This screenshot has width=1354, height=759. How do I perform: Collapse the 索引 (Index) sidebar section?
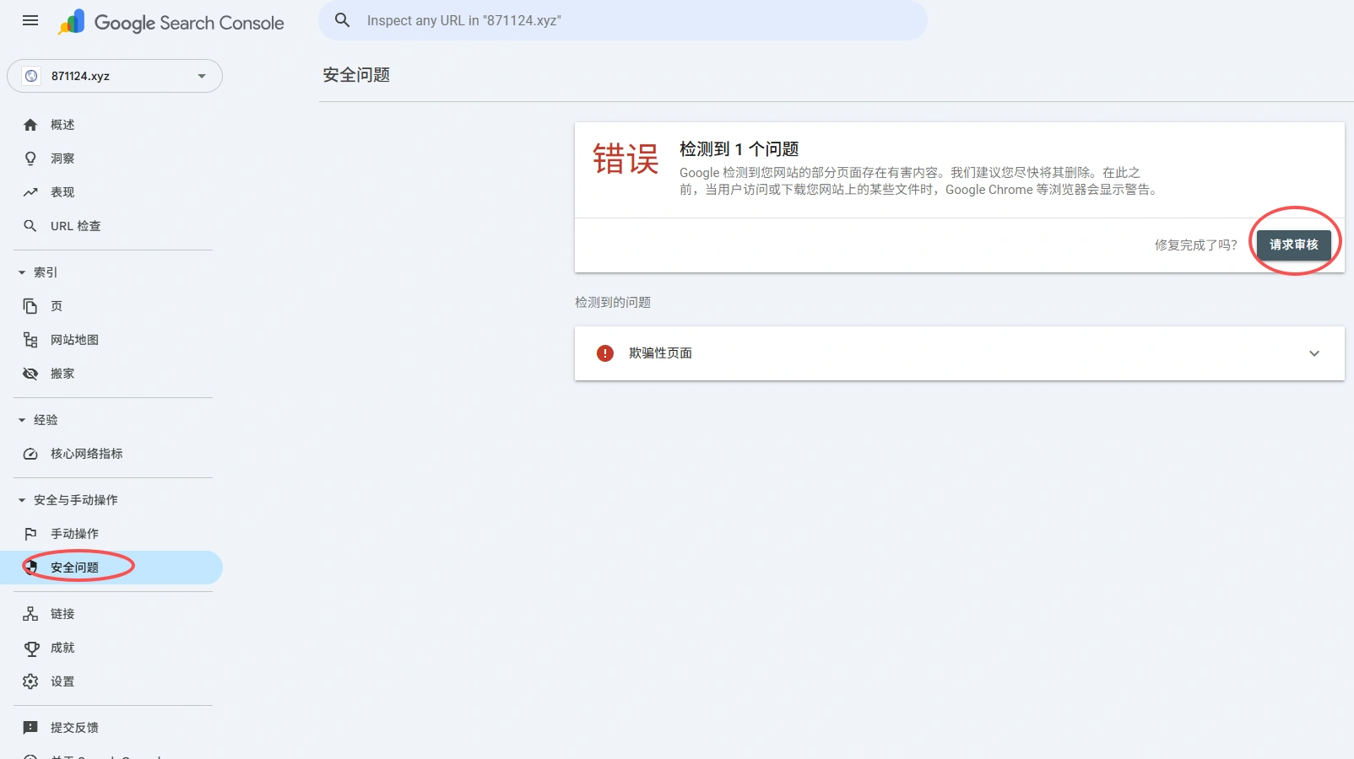[x=20, y=272]
